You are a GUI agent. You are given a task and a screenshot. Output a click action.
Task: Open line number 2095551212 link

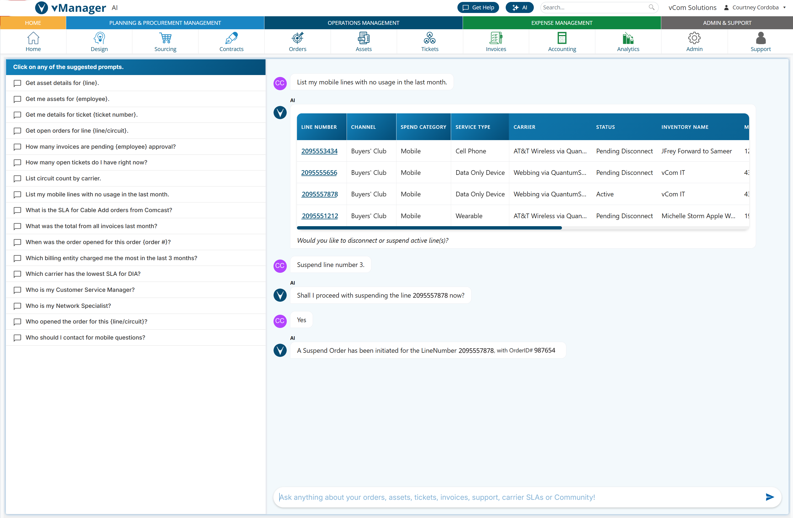point(320,216)
